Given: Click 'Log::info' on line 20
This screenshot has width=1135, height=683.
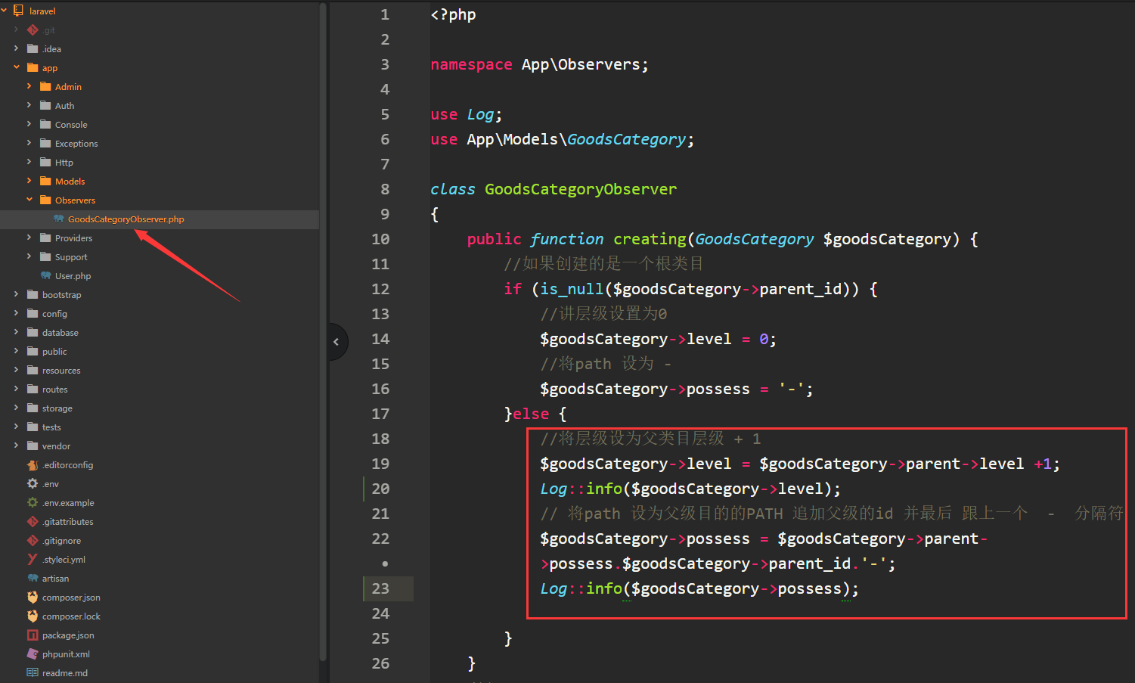Looking at the screenshot, I should pyautogui.click(x=581, y=489).
